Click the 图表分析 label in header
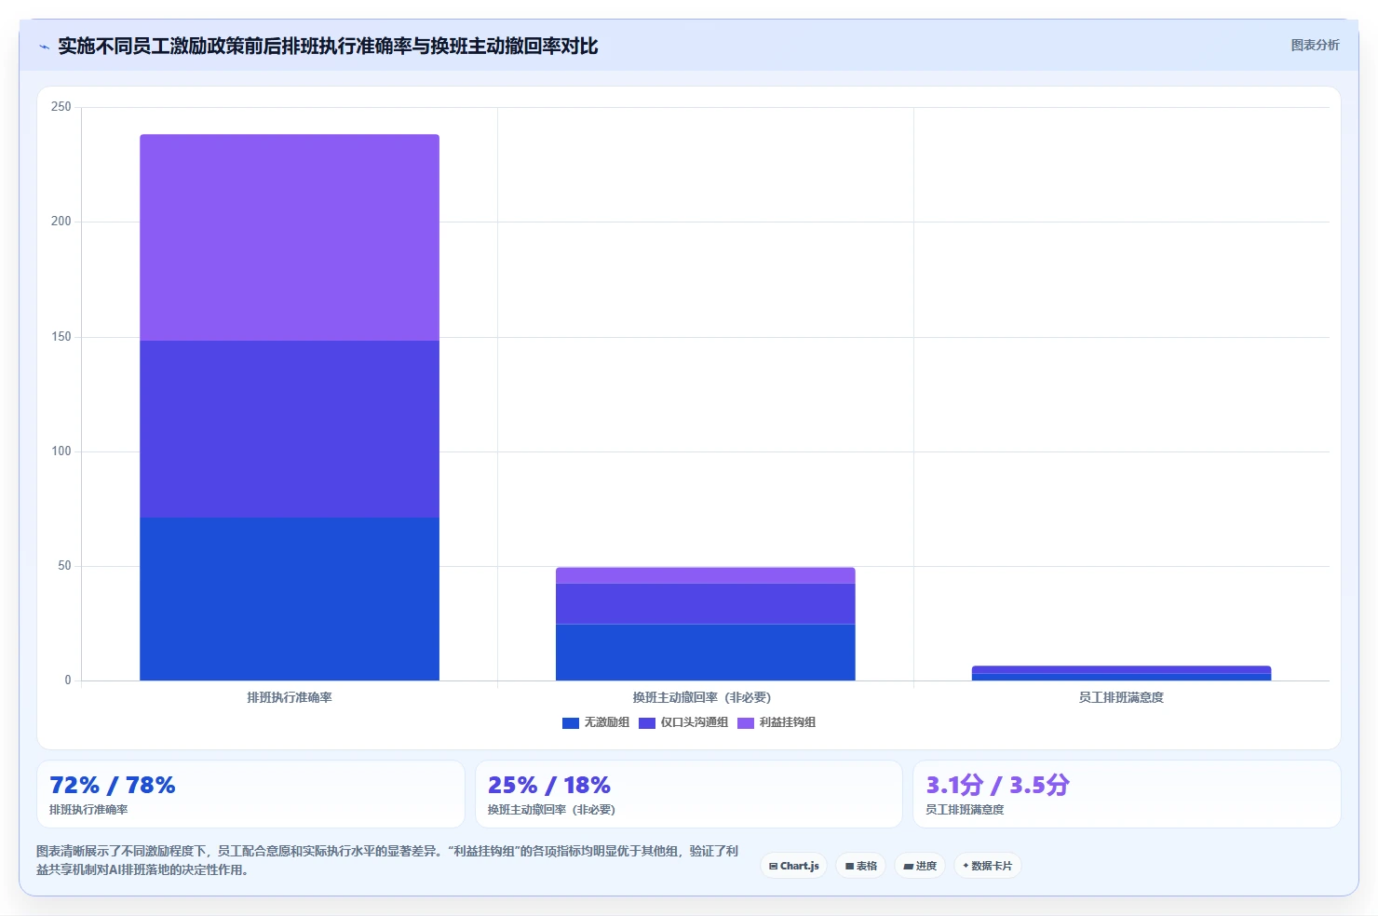 [x=1315, y=45]
